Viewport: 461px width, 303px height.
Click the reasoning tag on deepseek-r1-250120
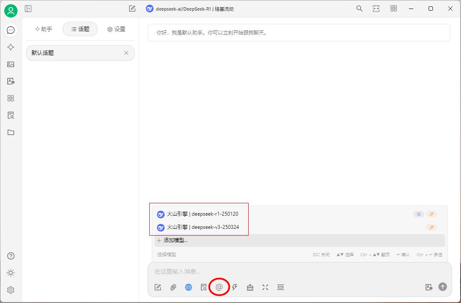click(x=419, y=214)
